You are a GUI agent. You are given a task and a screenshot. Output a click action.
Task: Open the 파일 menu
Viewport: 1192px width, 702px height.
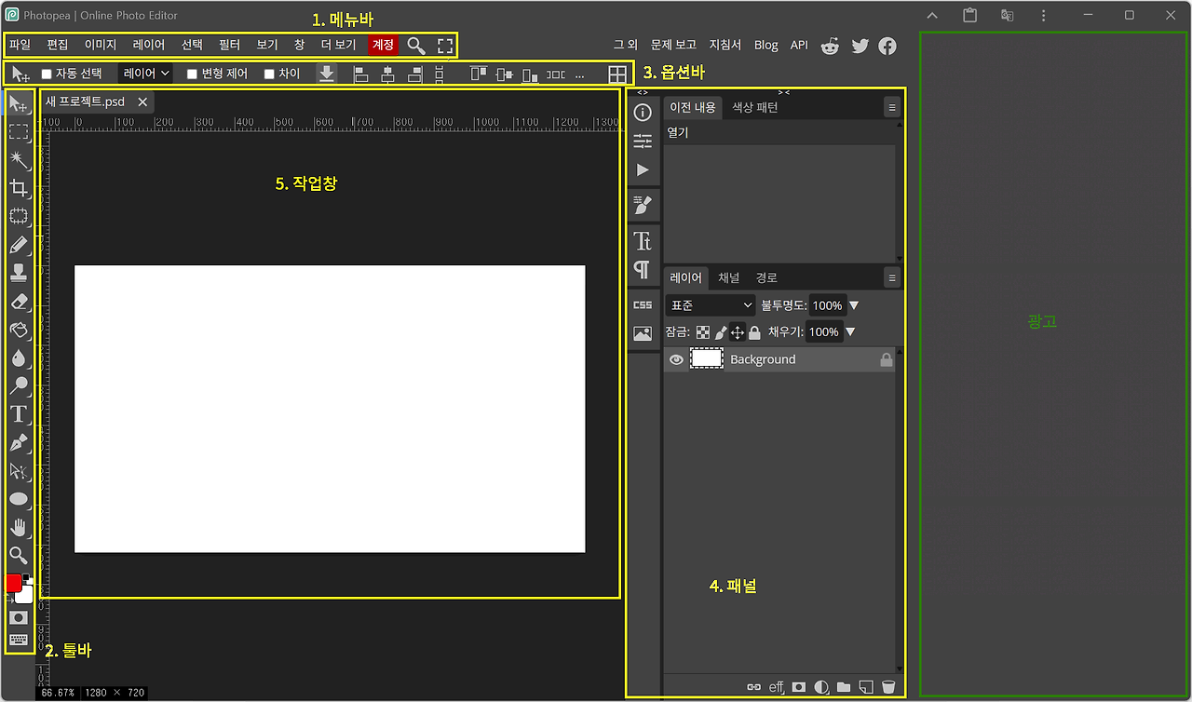20,45
